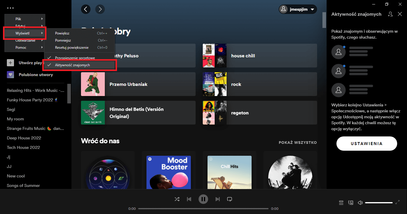407x214 pixels.
Task: Open the house chill playlist card
Action: point(260,56)
